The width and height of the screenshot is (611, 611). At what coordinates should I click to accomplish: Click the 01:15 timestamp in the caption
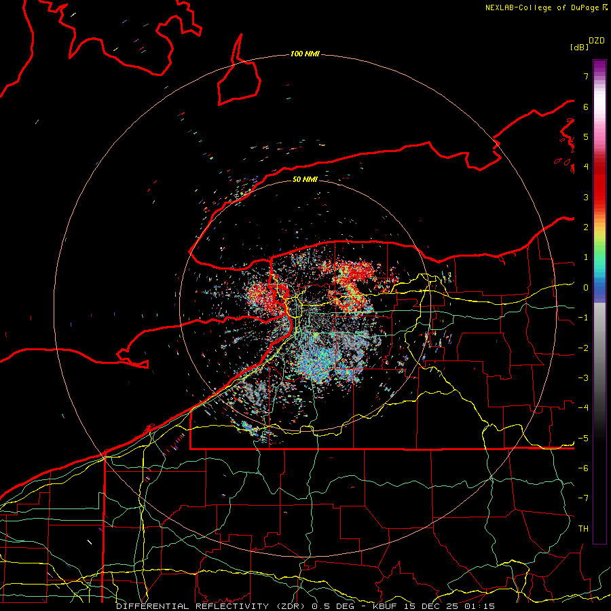[479, 606]
